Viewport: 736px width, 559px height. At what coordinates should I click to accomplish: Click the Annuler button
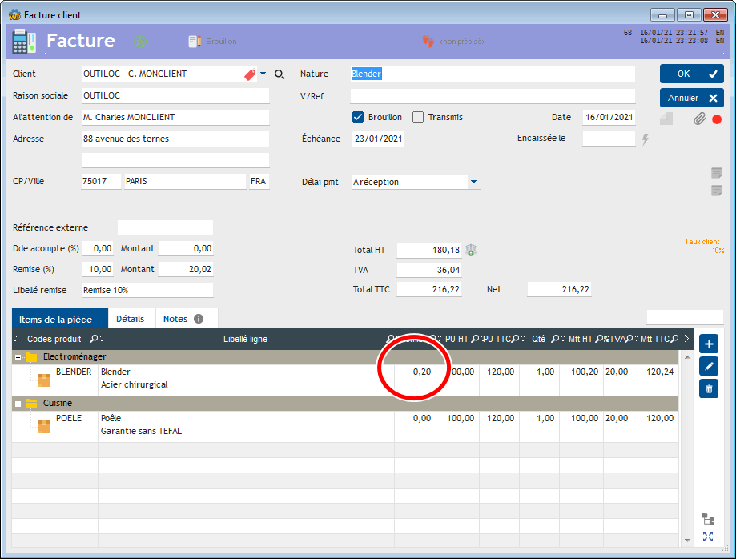(691, 98)
